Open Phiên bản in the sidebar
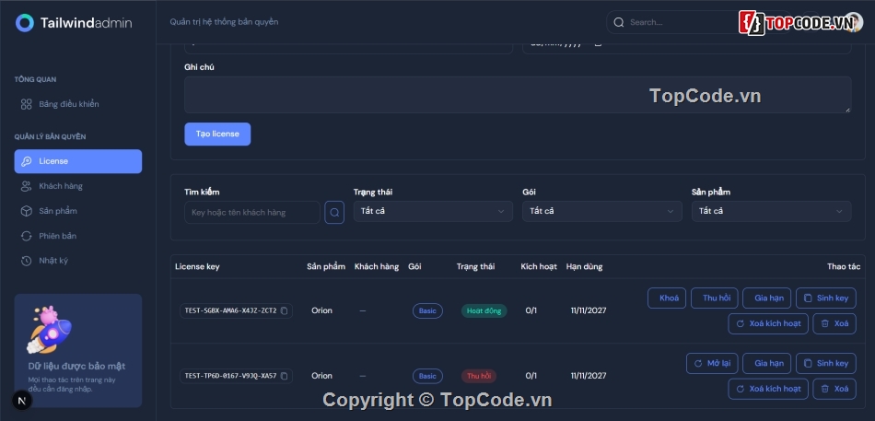The image size is (875, 421). coord(77,236)
